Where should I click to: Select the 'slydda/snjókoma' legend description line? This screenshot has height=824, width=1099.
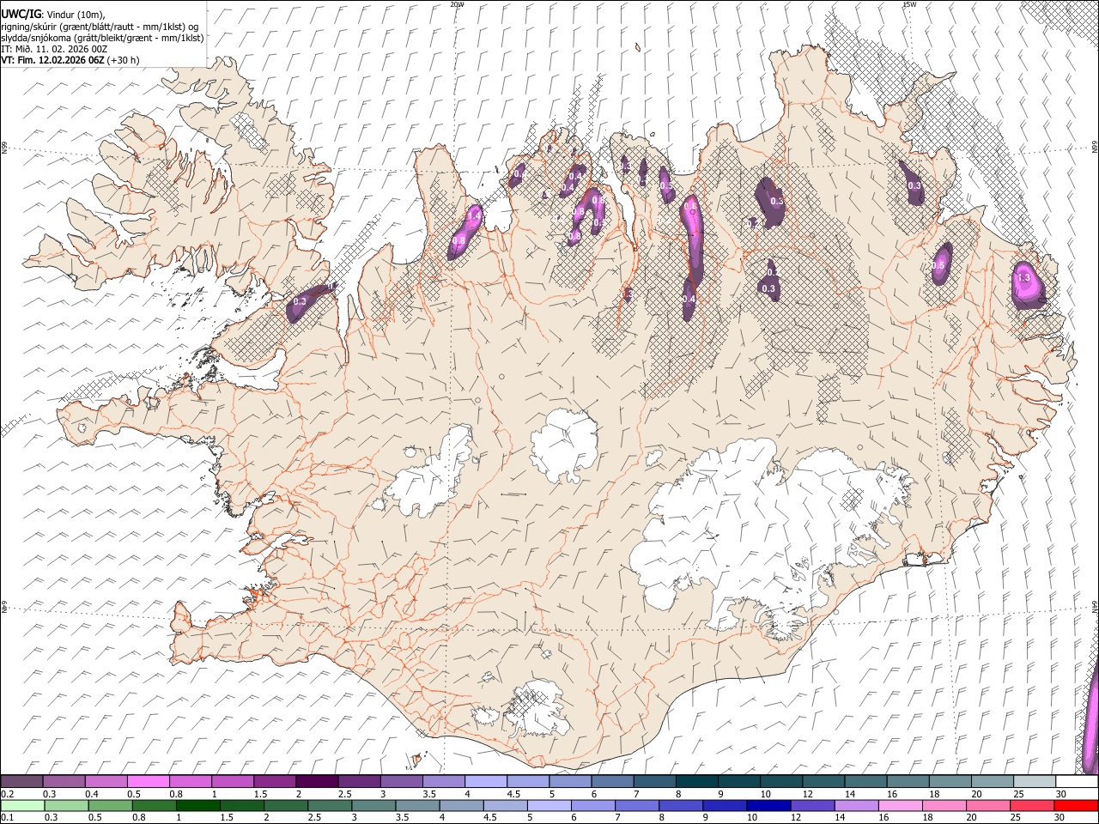[x=102, y=38]
